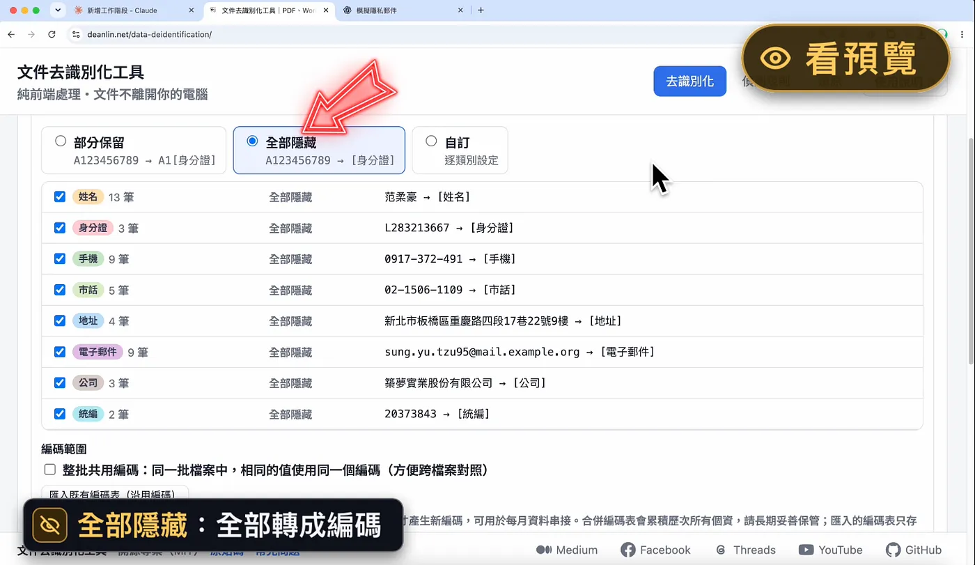Screen dimensions: 975x565
Task: Open the Facebook link in footer
Action: point(655,550)
